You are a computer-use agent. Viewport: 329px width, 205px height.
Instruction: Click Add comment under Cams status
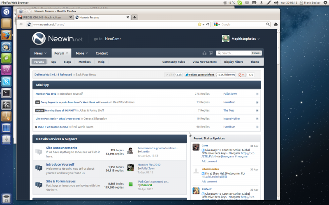(x=209, y=161)
